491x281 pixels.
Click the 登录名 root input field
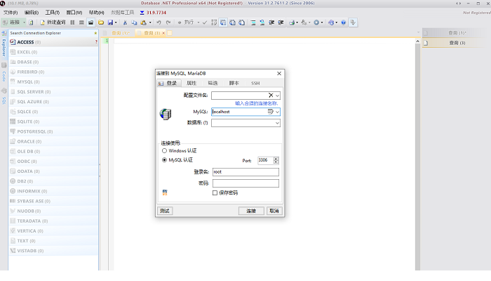click(245, 172)
